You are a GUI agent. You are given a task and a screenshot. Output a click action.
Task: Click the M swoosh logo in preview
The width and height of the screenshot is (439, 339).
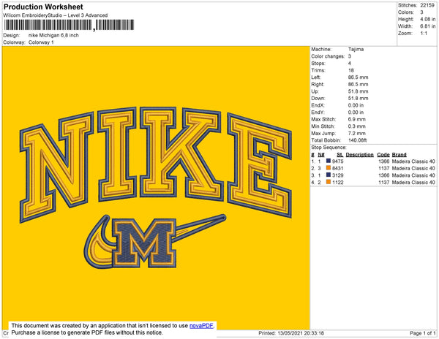click(x=155, y=241)
